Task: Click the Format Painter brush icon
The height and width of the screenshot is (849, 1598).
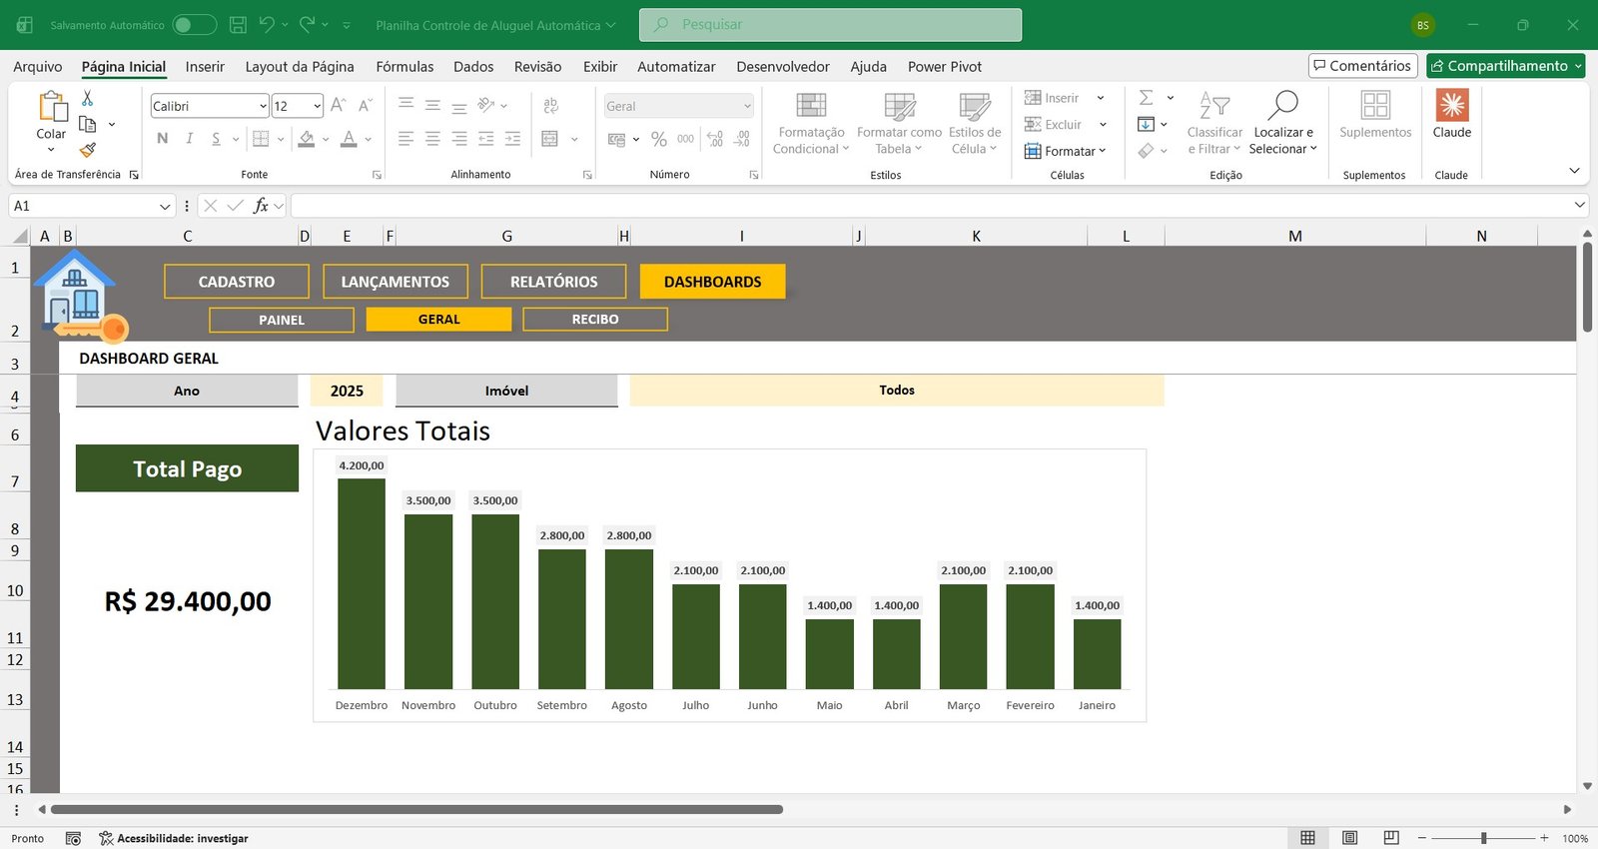Action: click(x=88, y=150)
